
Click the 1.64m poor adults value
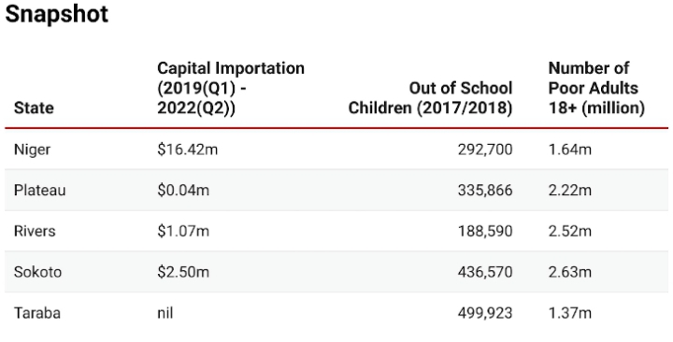coord(570,150)
